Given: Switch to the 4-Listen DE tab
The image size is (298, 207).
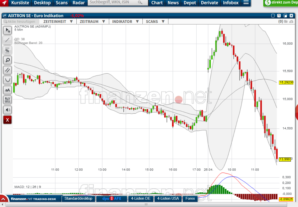Looking at the screenshot, I should click(x=141, y=198).
